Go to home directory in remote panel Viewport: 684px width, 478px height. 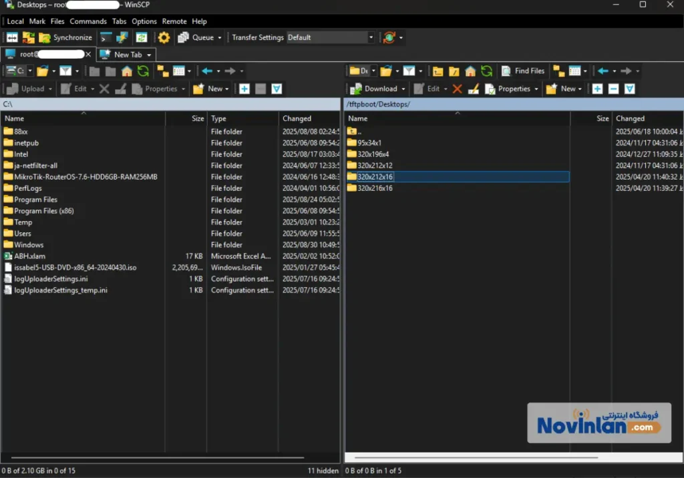click(x=470, y=70)
